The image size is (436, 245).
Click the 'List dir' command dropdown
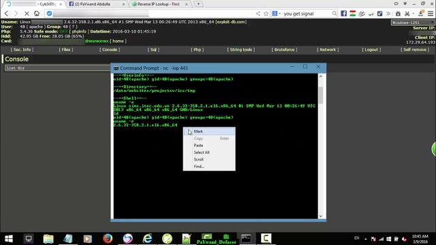pyautogui.click(x=58, y=68)
